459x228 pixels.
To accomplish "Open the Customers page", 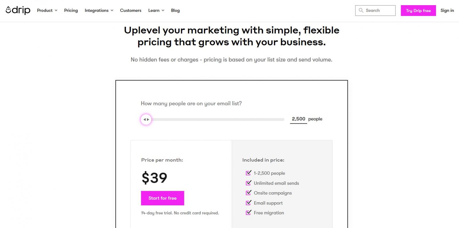I will tap(131, 10).
